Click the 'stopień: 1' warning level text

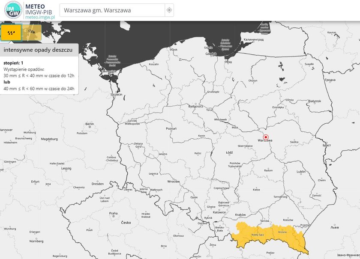(13, 63)
